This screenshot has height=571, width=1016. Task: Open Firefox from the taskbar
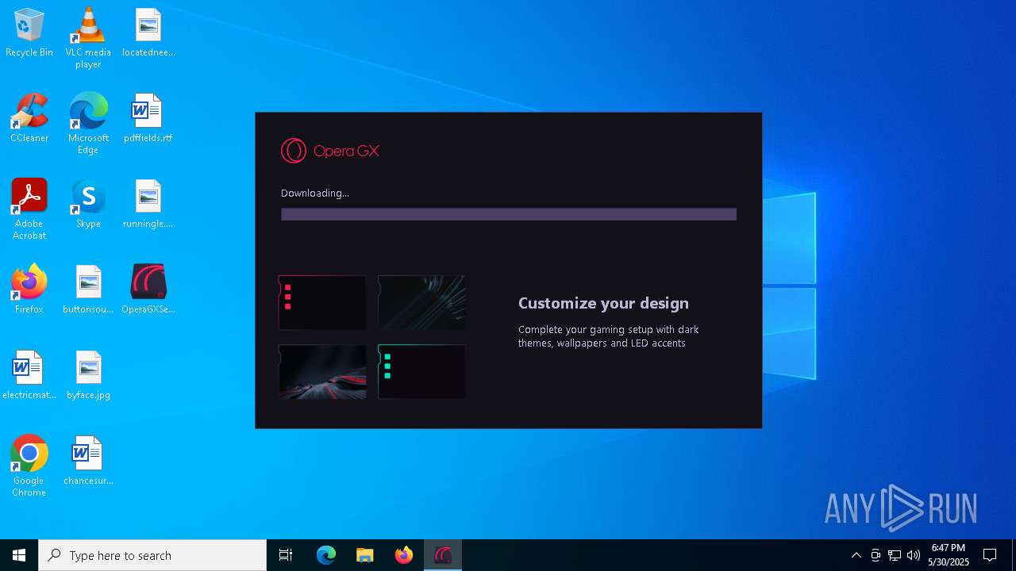point(404,555)
